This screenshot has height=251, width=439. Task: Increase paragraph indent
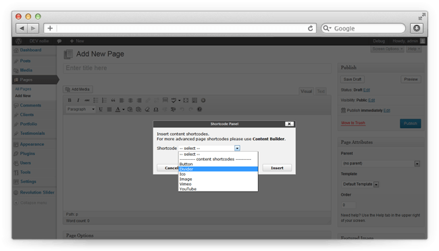(174, 109)
